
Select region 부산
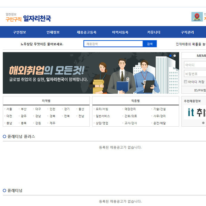(x=24, y=109)
